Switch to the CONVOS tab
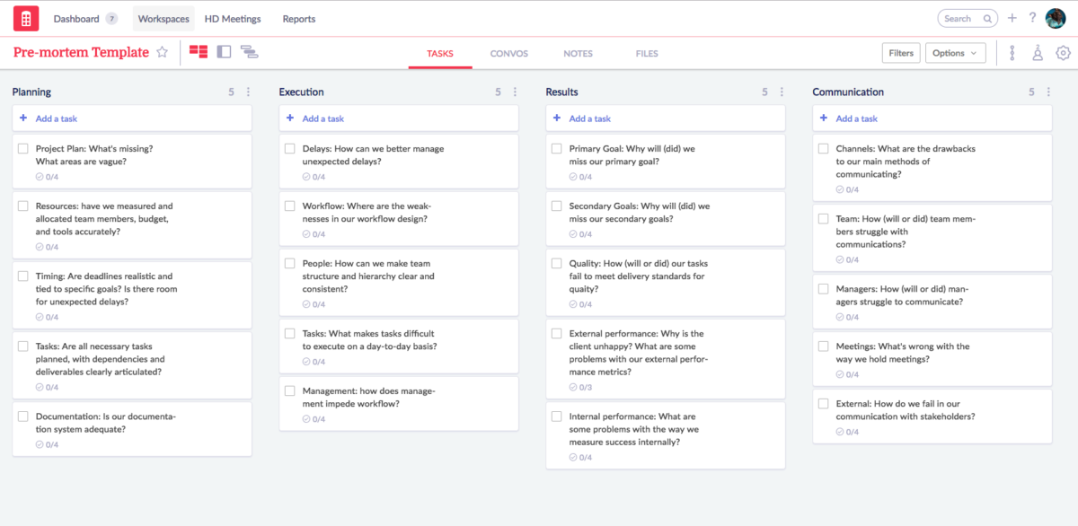 508,54
